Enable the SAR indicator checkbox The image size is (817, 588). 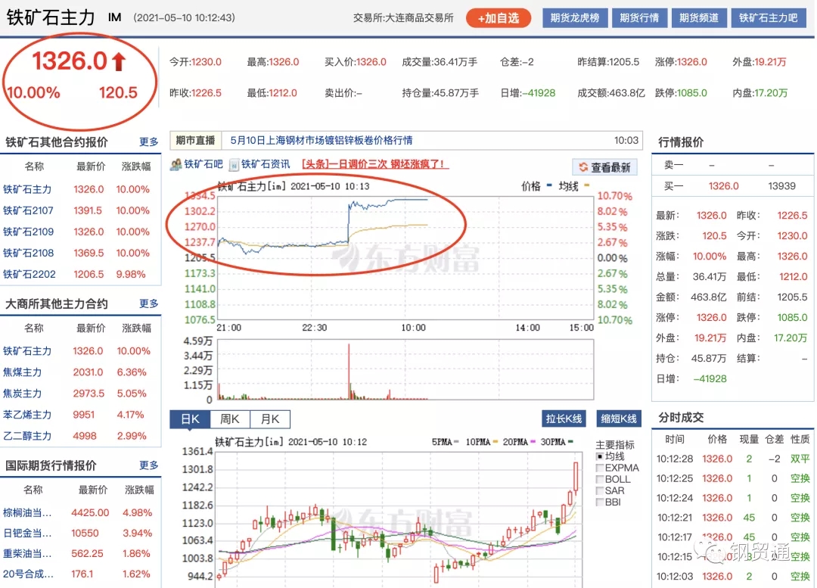pyautogui.click(x=601, y=490)
